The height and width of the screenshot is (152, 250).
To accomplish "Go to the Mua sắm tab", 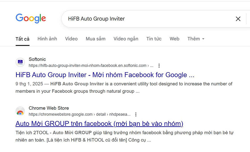I will click(x=96, y=39).
